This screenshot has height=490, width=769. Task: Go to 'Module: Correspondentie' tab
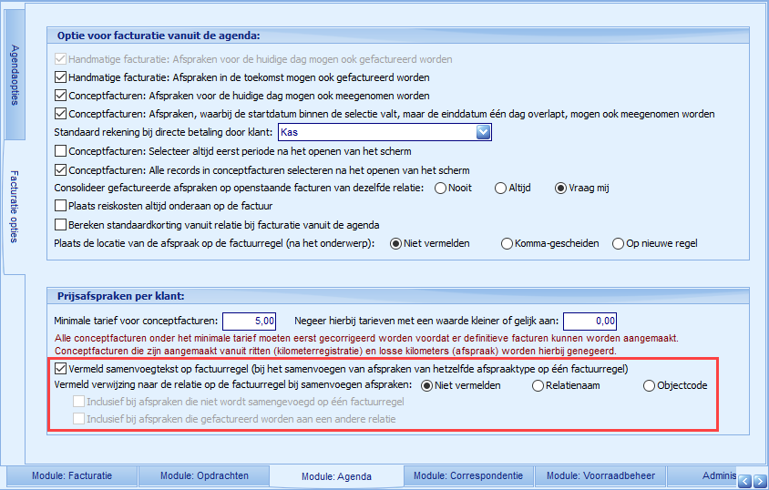pos(467,475)
